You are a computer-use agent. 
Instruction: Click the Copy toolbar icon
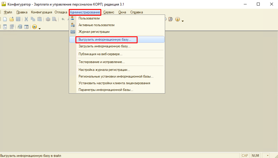pyautogui.click(x=33, y=19)
